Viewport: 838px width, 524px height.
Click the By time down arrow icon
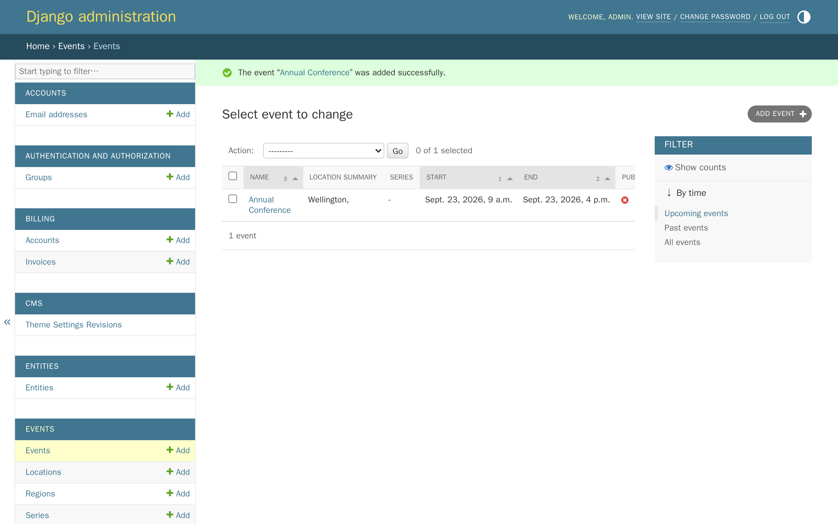[669, 193]
